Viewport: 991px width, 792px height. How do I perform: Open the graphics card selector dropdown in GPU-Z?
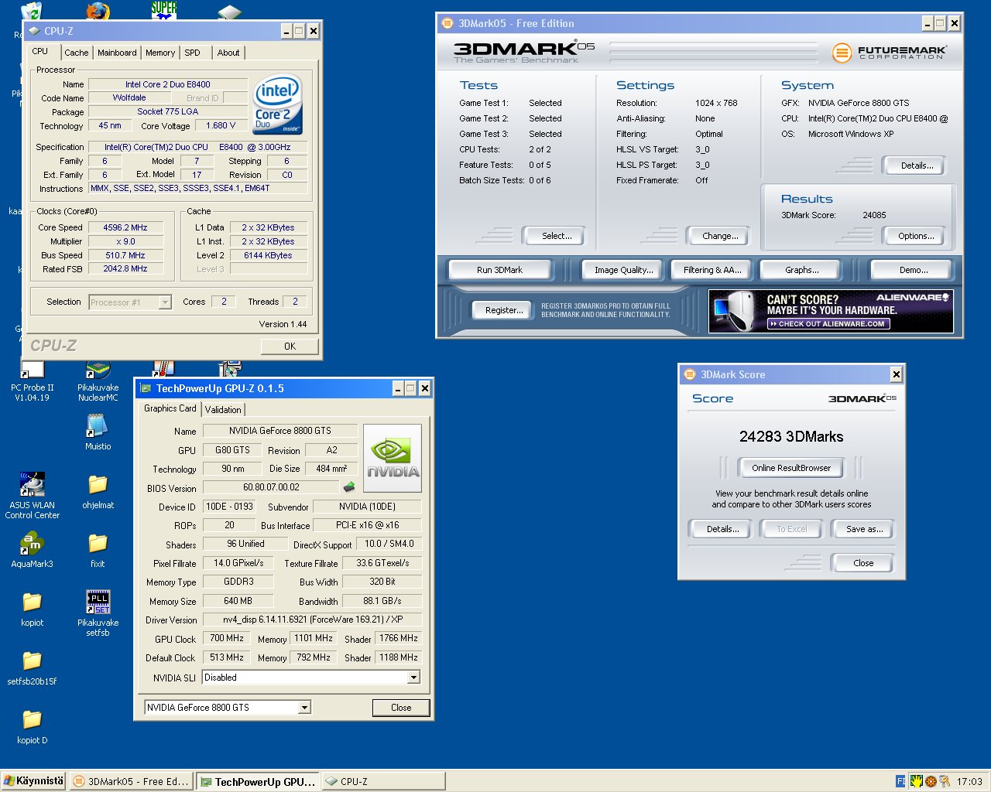[304, 707]
